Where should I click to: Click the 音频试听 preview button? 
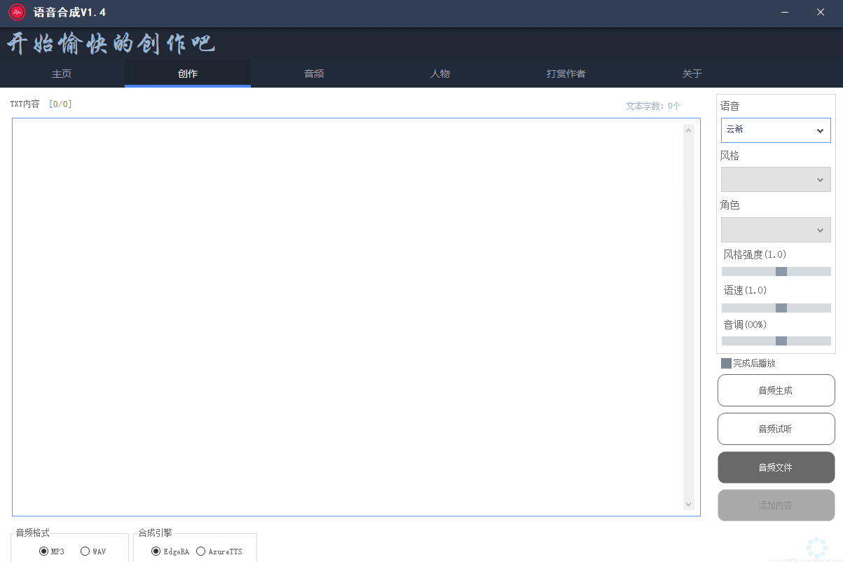pos(776,429)
